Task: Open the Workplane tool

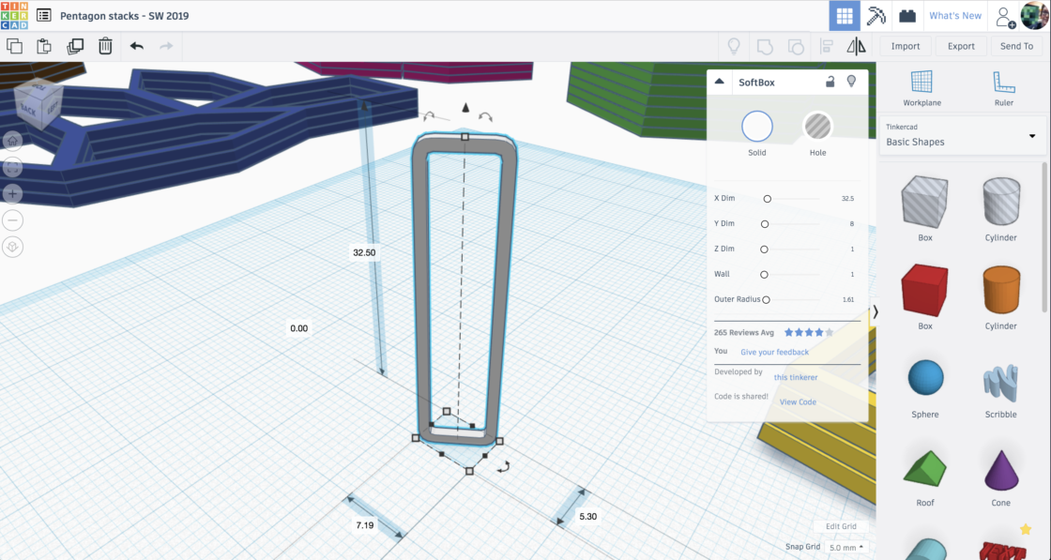Action: pyautogui.click(x=922, y=85)
